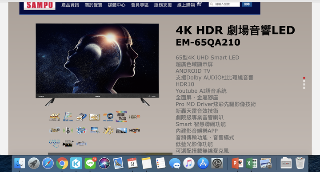Click the speaker with sound waves icon
This screenshot has width=320, height=172.
point(68,130)
